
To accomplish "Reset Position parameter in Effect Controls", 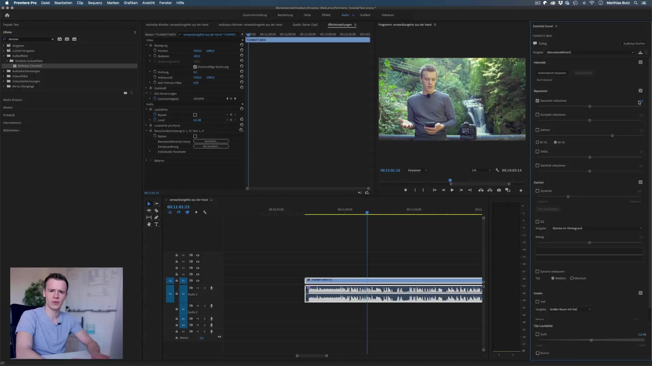I will tap(241, 50).
